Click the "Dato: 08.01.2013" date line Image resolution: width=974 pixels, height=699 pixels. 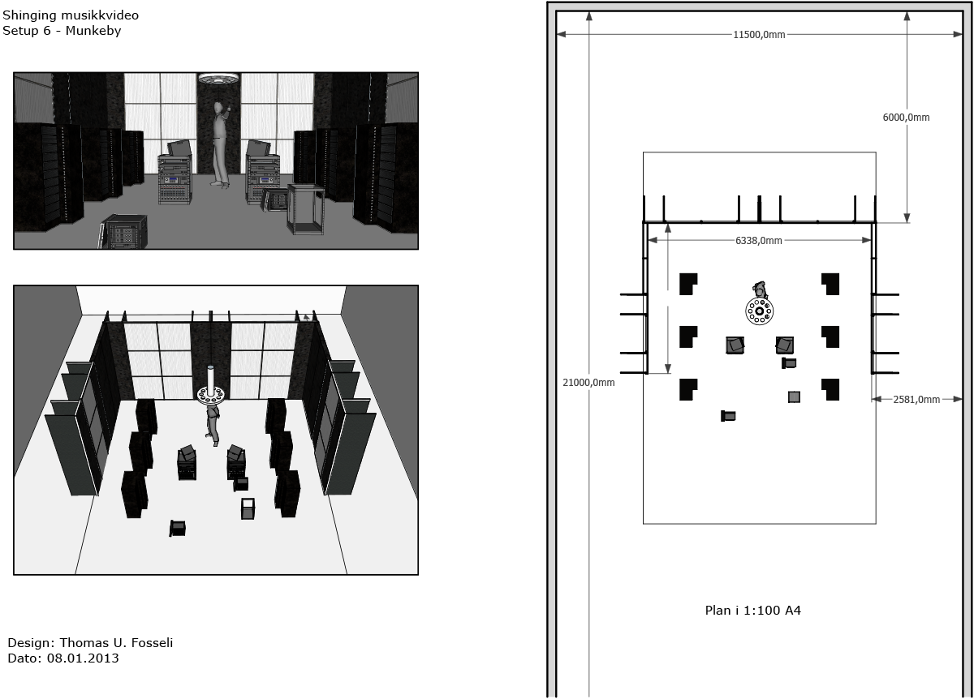[63, 658]
